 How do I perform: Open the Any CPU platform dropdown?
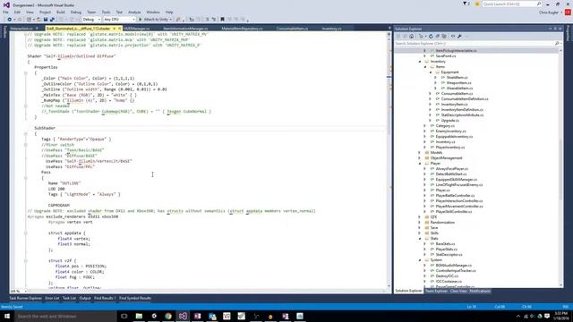(x=119, y=20)
